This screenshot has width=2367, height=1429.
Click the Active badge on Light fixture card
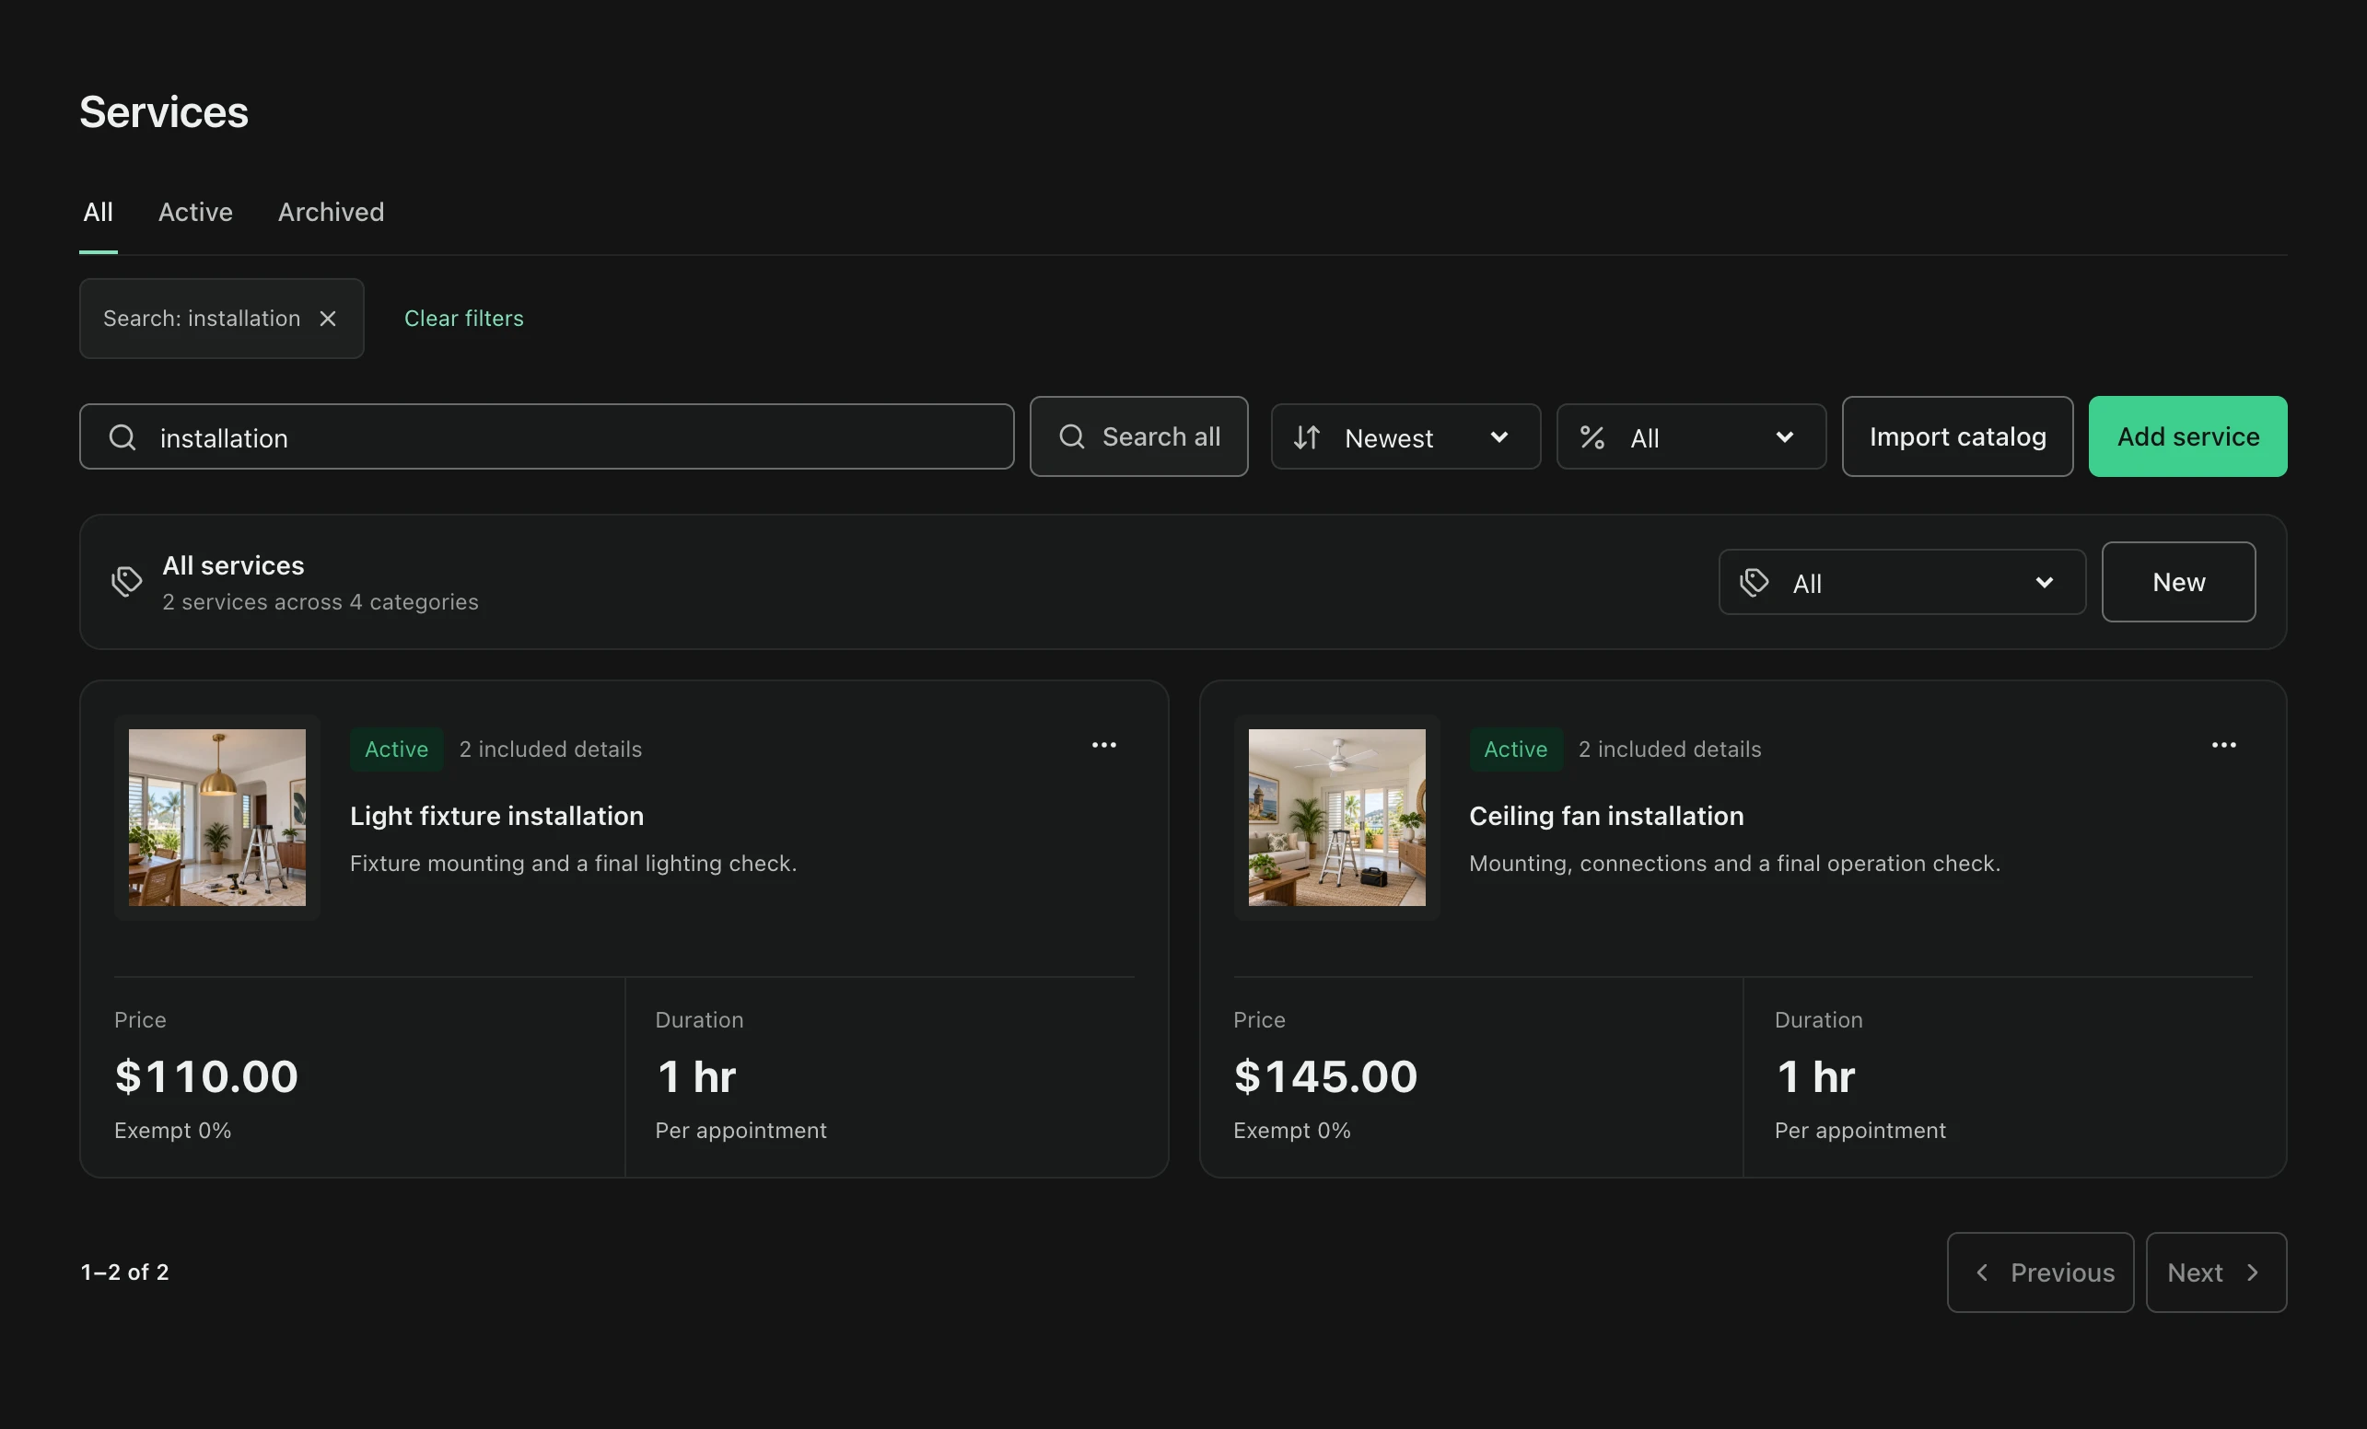(x=397, y=749)
